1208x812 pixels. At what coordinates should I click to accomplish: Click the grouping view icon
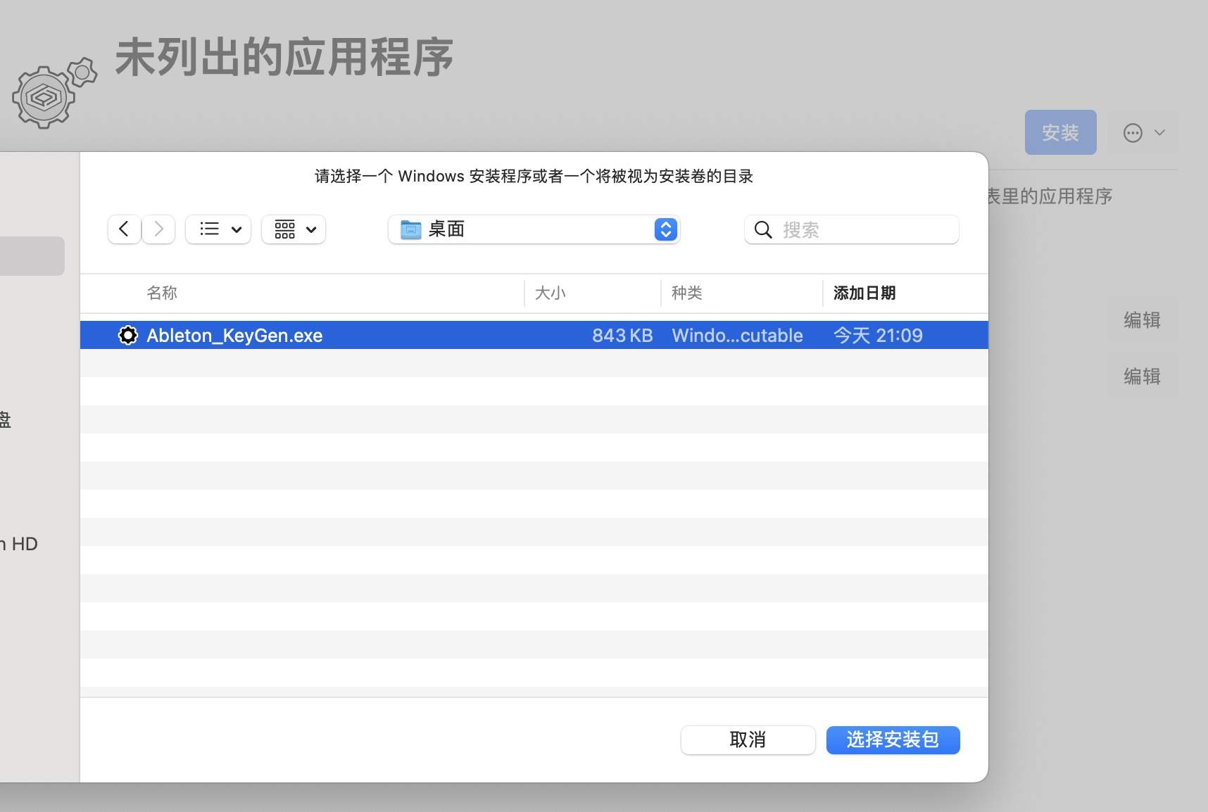pyautogui.click(x=285, y=229)
